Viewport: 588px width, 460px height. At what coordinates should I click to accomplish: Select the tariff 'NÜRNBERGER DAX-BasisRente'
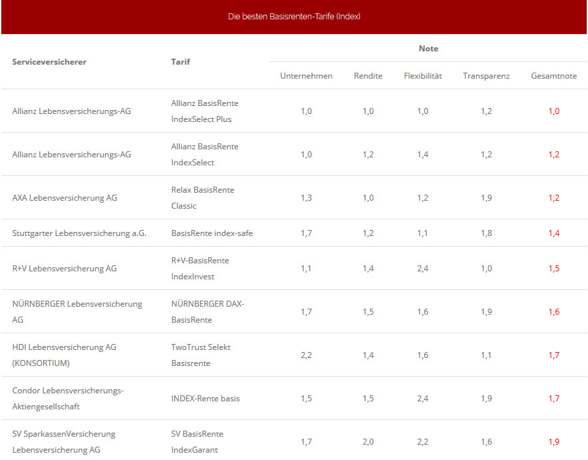pyautogui.click(x=207, y=312)
